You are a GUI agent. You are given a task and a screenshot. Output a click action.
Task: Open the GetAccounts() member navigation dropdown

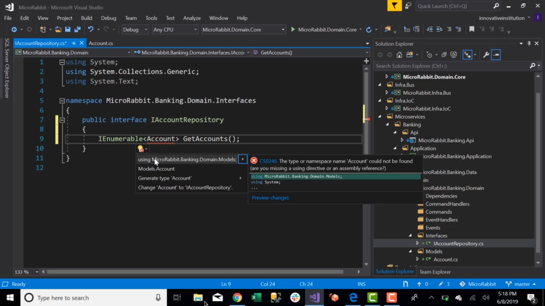pos(311,53)
